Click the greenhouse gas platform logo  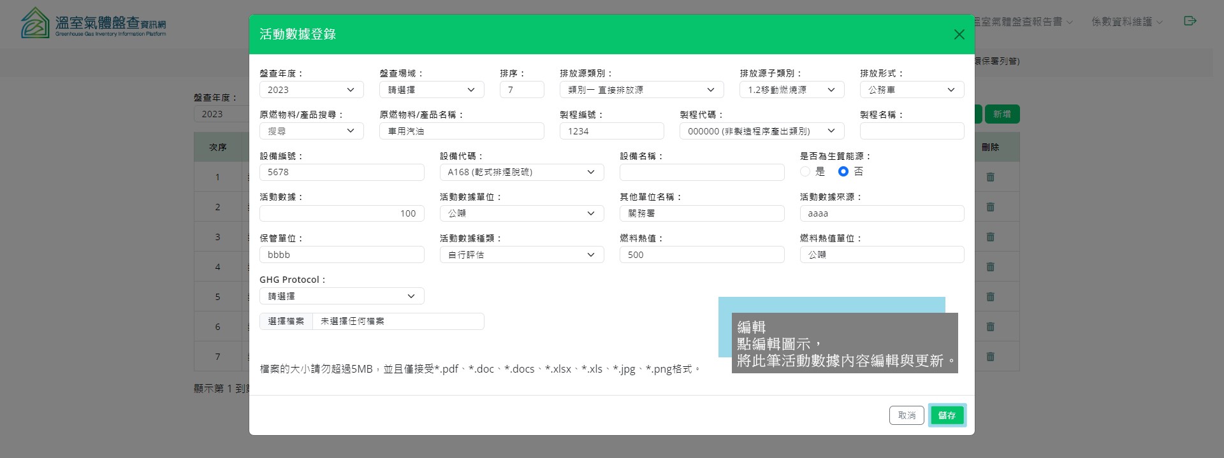coord(93,24)
